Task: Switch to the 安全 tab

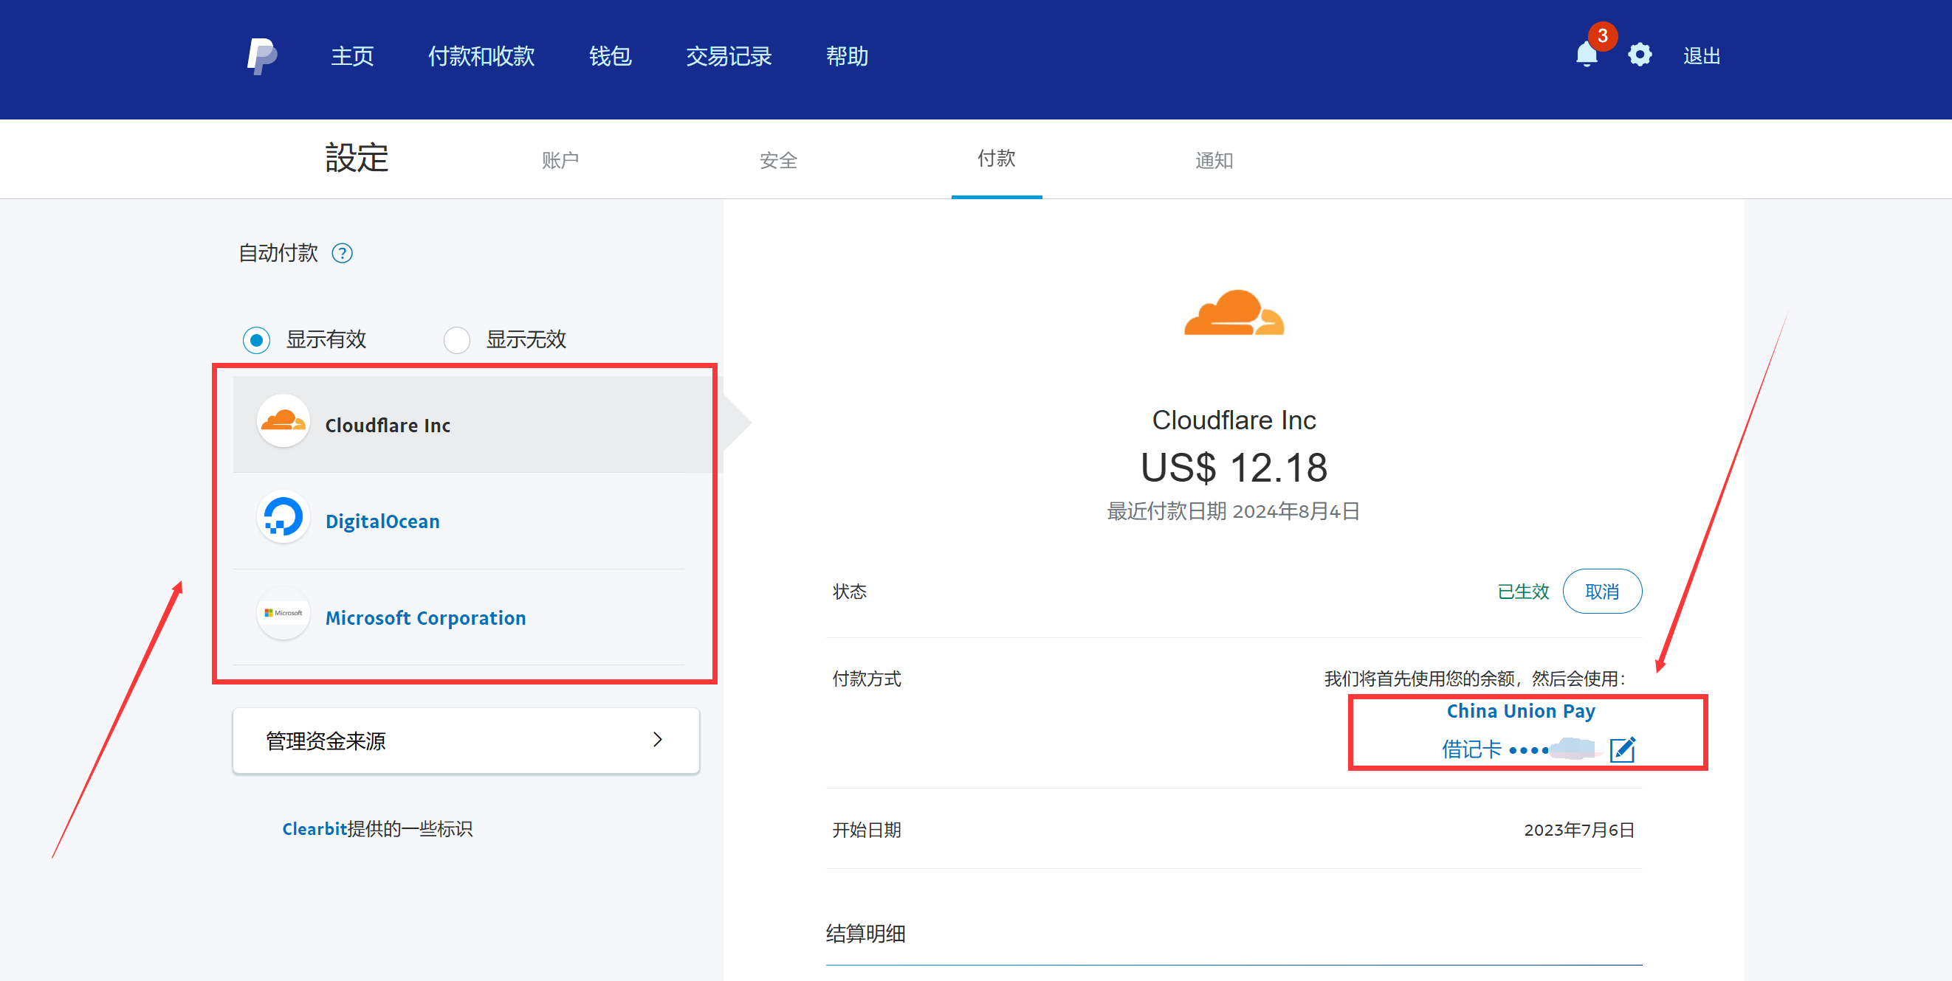Action: [x=778, y=161]
